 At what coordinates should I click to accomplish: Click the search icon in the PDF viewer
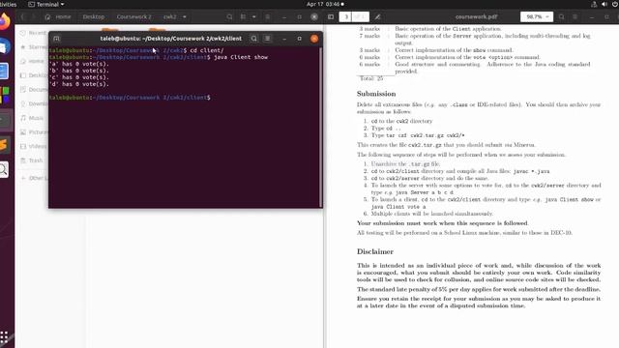[561, 17]
